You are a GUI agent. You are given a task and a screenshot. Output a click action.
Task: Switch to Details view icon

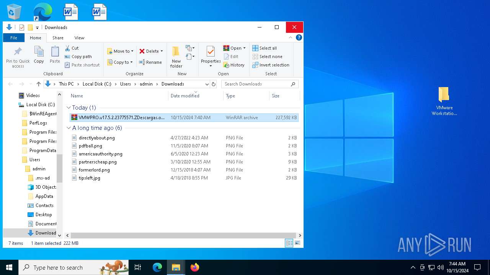289,243
